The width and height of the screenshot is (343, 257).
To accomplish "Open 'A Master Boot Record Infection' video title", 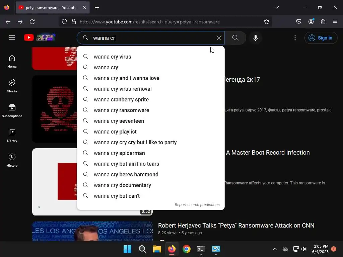I will tap(268, 153).
